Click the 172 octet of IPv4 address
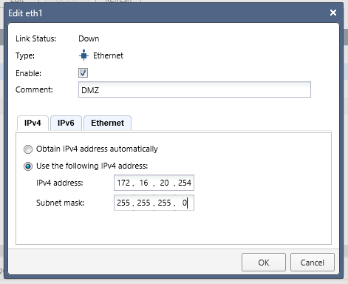This screenshot has width=348, height=284. 123,183
